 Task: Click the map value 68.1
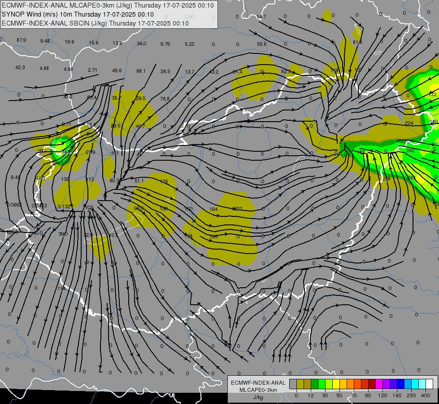[141, 71]
